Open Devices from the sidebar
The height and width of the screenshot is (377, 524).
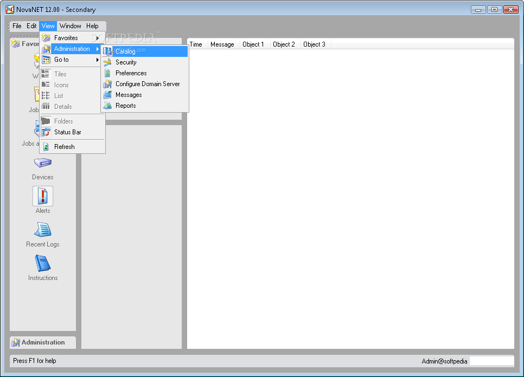pos(43,163)
